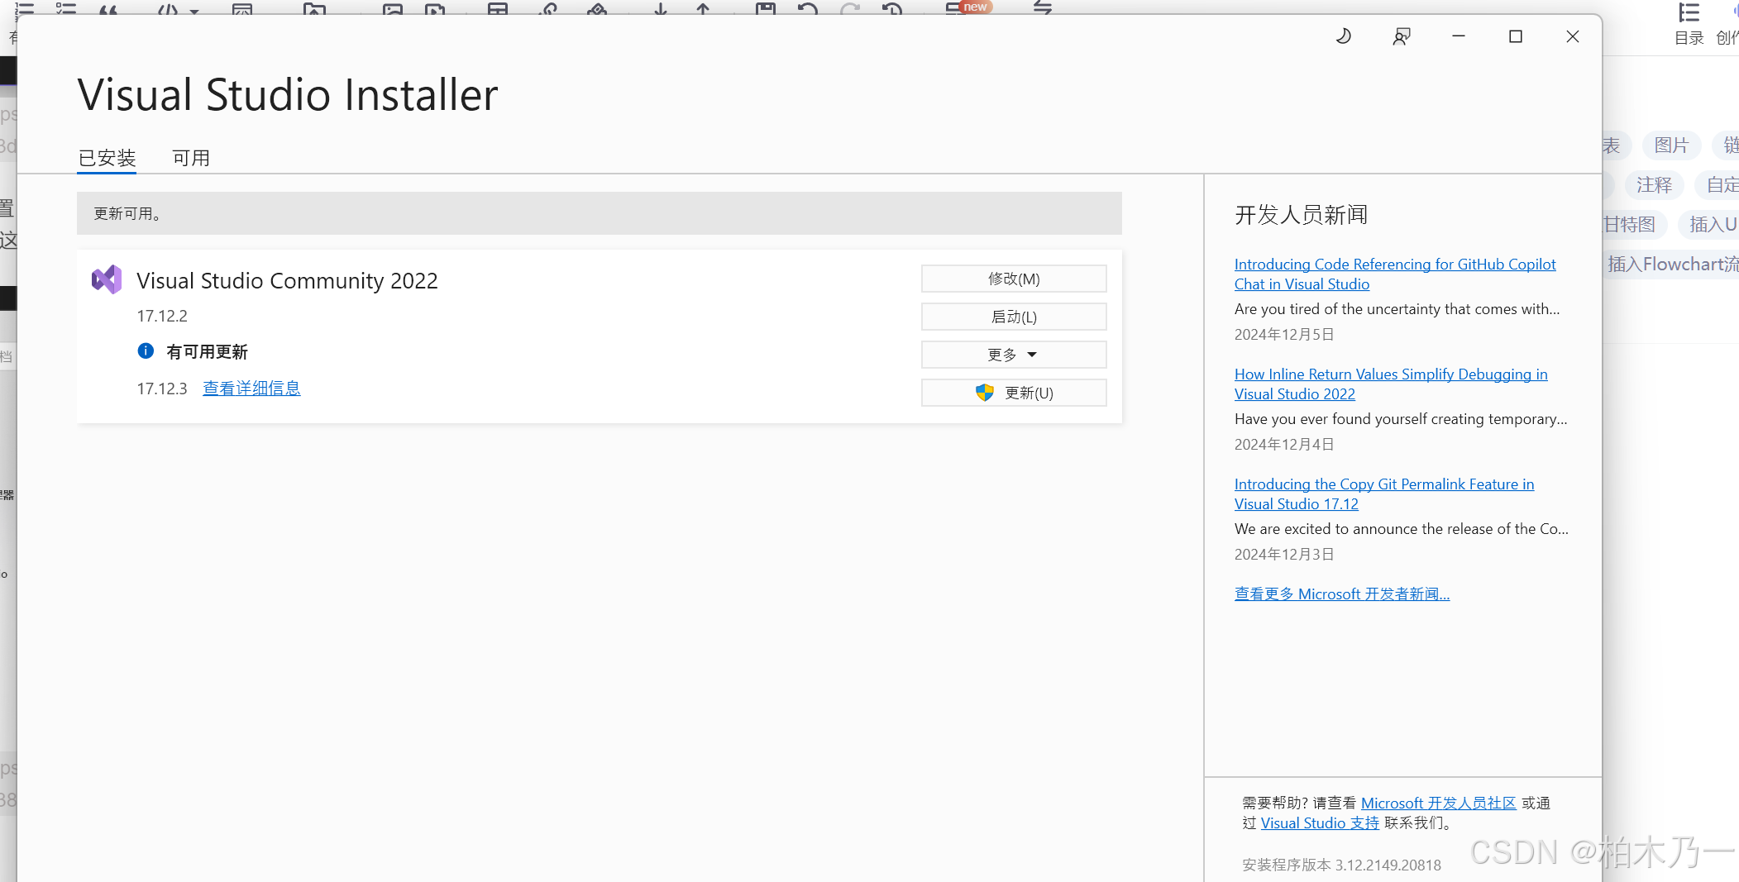This screenshot has width=1739, height=882.
Task: Click the date 2024年12月4日
Action: pos(1284,445)
